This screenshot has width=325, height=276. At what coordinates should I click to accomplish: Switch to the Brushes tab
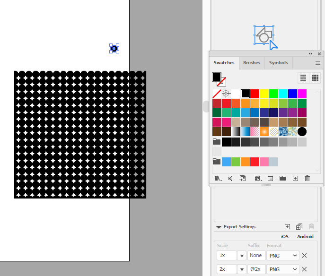click(x=252, y=63)
